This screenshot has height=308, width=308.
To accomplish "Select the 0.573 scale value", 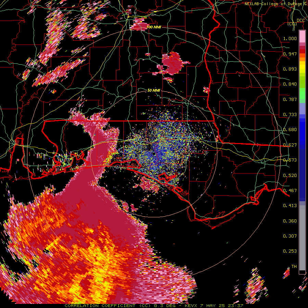I will click(x=290, y=160).
